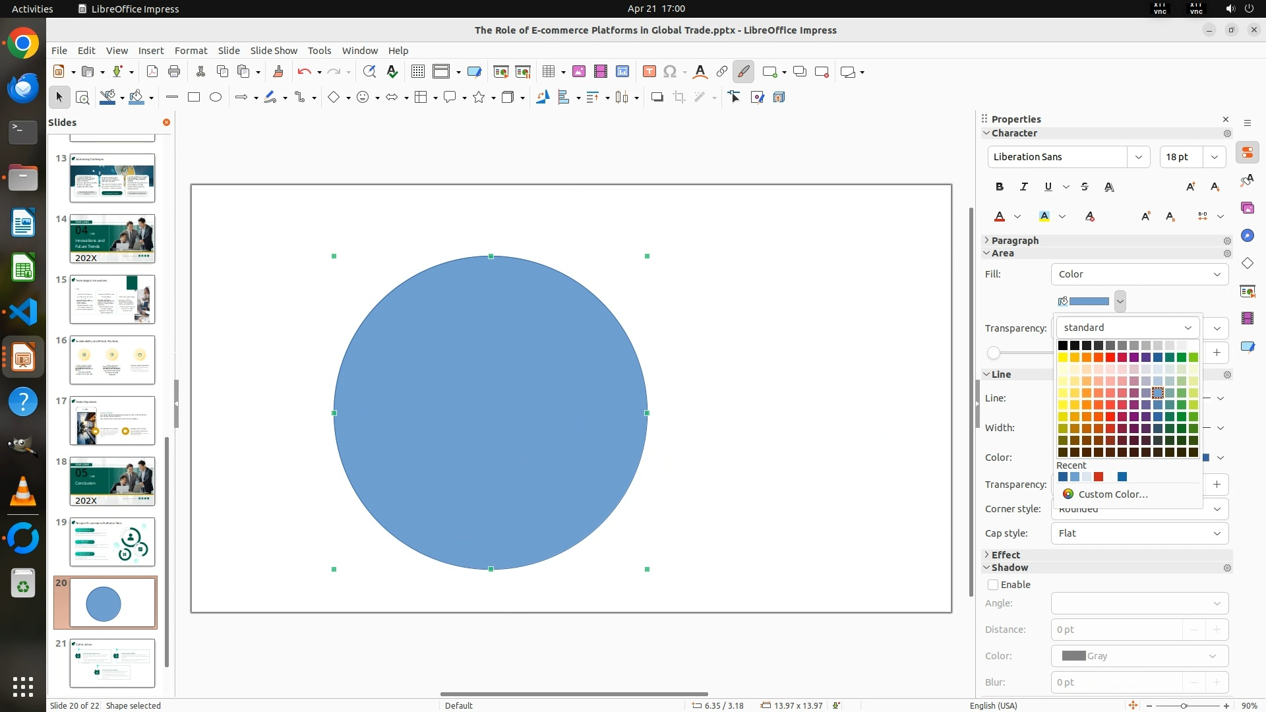Toggle the shadow toolbar icon
Viewport: 1266px width, 712px height.
(657, 98)
